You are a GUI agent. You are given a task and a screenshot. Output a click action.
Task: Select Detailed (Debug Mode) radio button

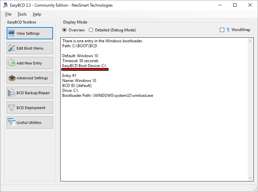point(91,30)
